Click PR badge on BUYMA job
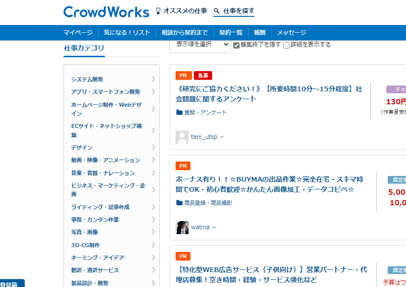Screen dimensions: 406x287 tap(183, 166)
